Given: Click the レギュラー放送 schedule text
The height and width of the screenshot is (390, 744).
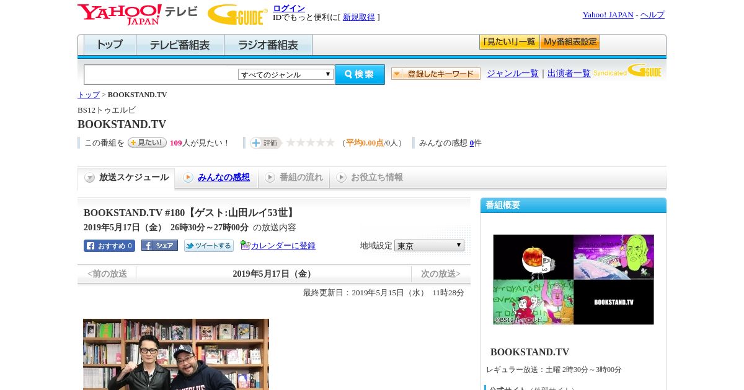Looking at the screenshot, I should (554, 370).
